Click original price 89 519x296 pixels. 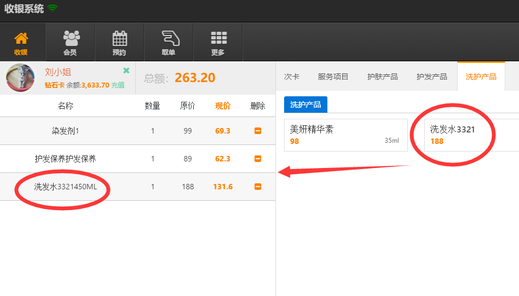pyautogui.click(x=188, y=159)
